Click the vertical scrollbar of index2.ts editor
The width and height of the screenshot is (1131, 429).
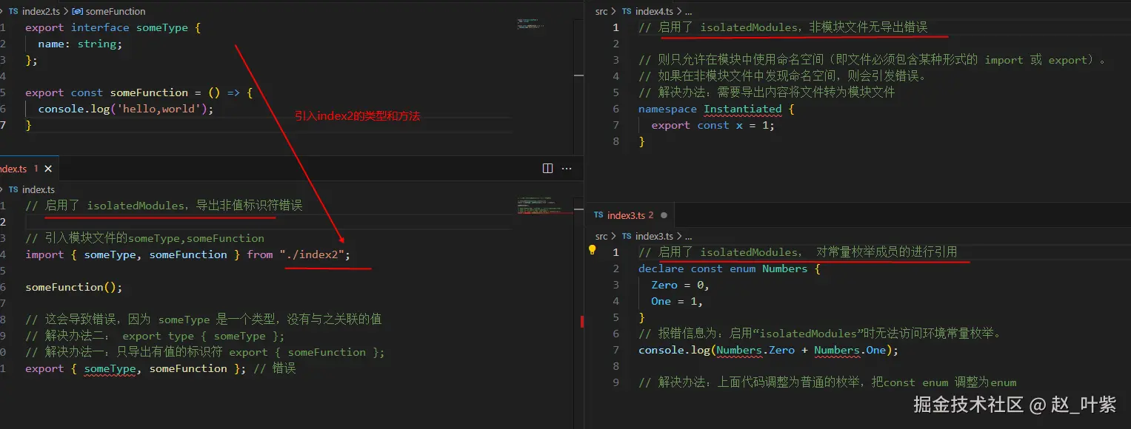579,74
